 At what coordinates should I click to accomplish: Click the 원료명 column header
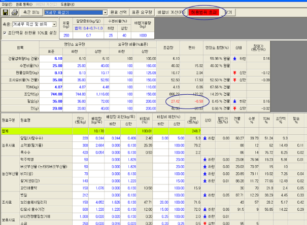[x=46, y=121]
